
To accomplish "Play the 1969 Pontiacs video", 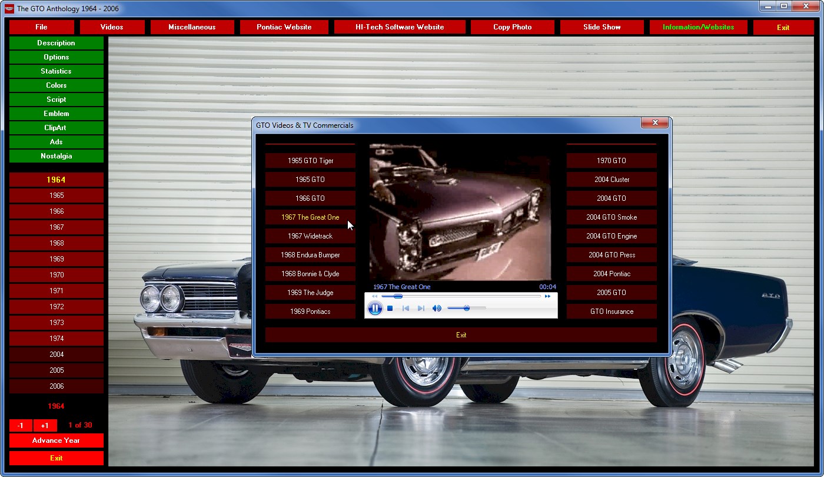I will click(310, 312).
